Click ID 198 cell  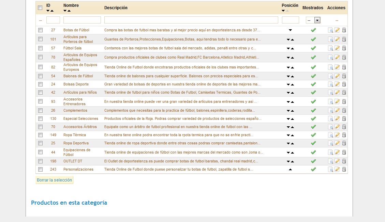coord(53,161)
